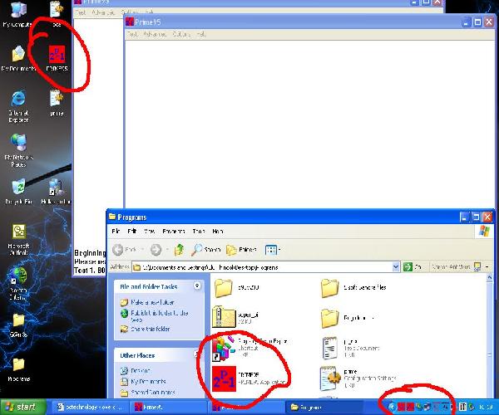Expand the Address bar dropdown
Viewport: 499px width, 415px height.
pyautogui.click(x=396, y=267)
